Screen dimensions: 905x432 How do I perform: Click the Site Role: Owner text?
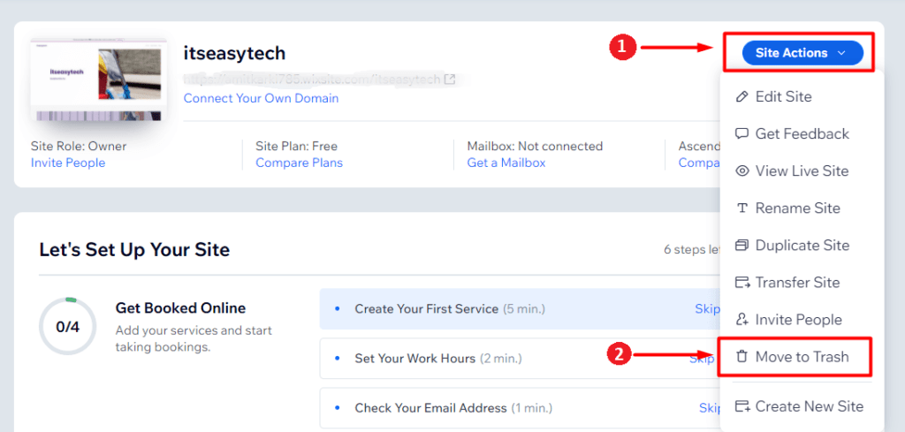click(x=79, y=146)
